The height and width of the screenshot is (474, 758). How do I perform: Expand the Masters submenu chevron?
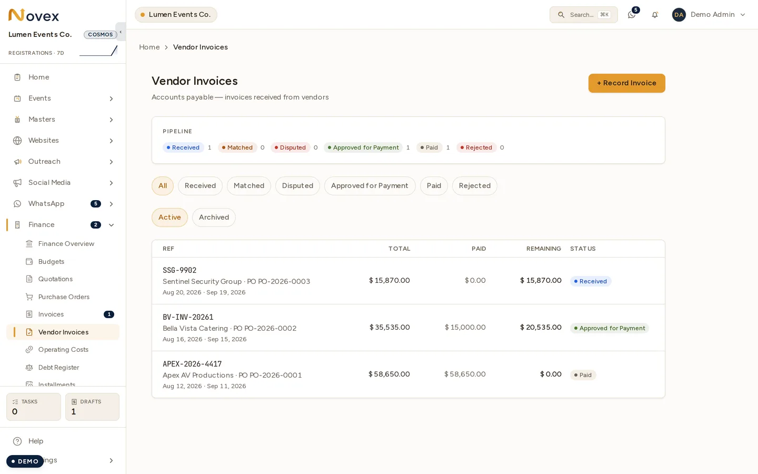pos(111,120)
